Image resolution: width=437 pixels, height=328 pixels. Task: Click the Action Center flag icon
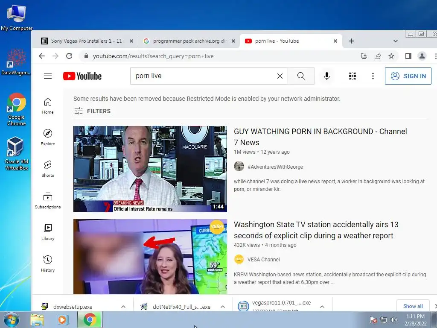tap(373, 320)
